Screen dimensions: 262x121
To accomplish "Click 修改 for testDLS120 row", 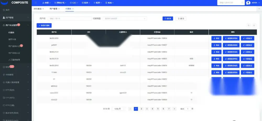I will pos(216,59).
